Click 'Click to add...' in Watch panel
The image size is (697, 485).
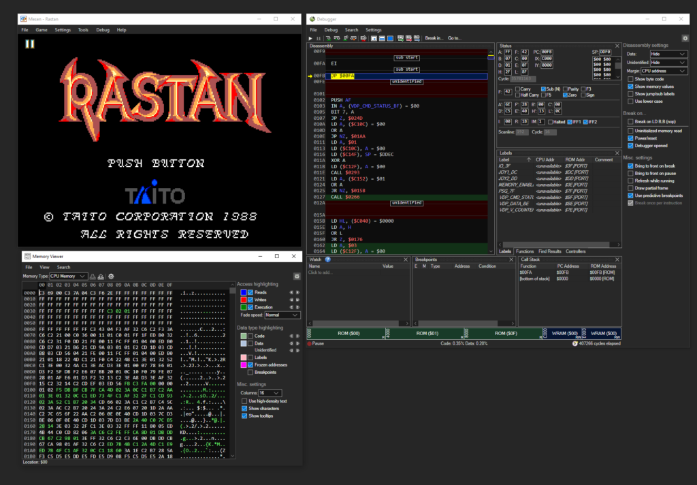(320, 272)
